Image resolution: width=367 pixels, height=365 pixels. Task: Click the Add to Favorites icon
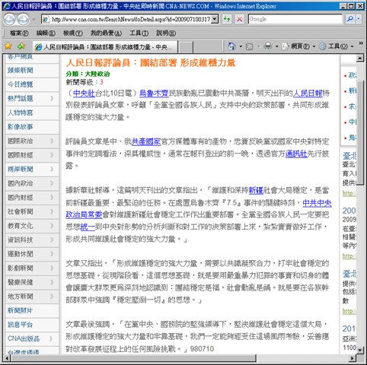[21, 46]
